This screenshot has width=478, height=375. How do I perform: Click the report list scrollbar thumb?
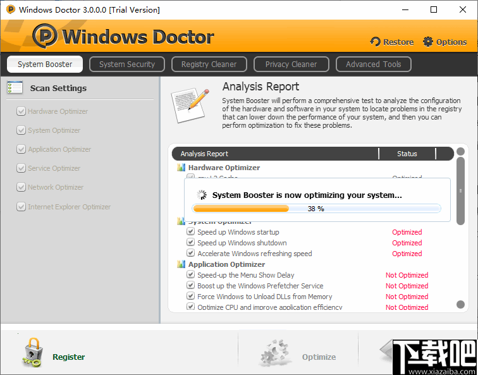[x=461, y=191]
